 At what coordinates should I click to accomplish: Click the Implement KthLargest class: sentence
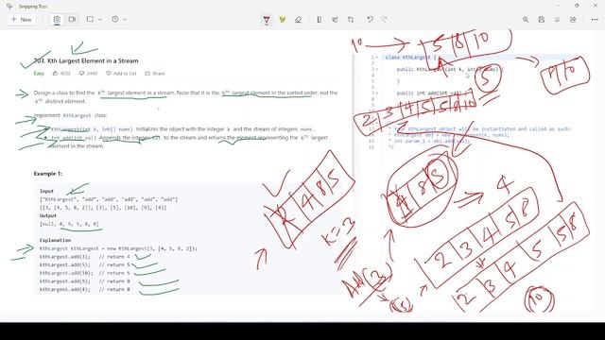[70, 115]
